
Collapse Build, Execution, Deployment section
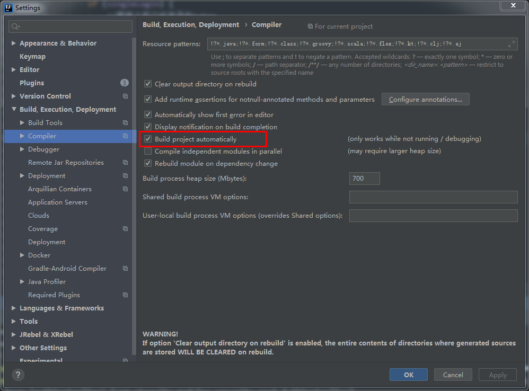[x=13, y=109]
